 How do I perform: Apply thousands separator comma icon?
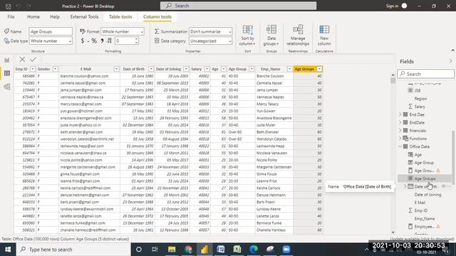pyautogui.click(x=102, y=41)
